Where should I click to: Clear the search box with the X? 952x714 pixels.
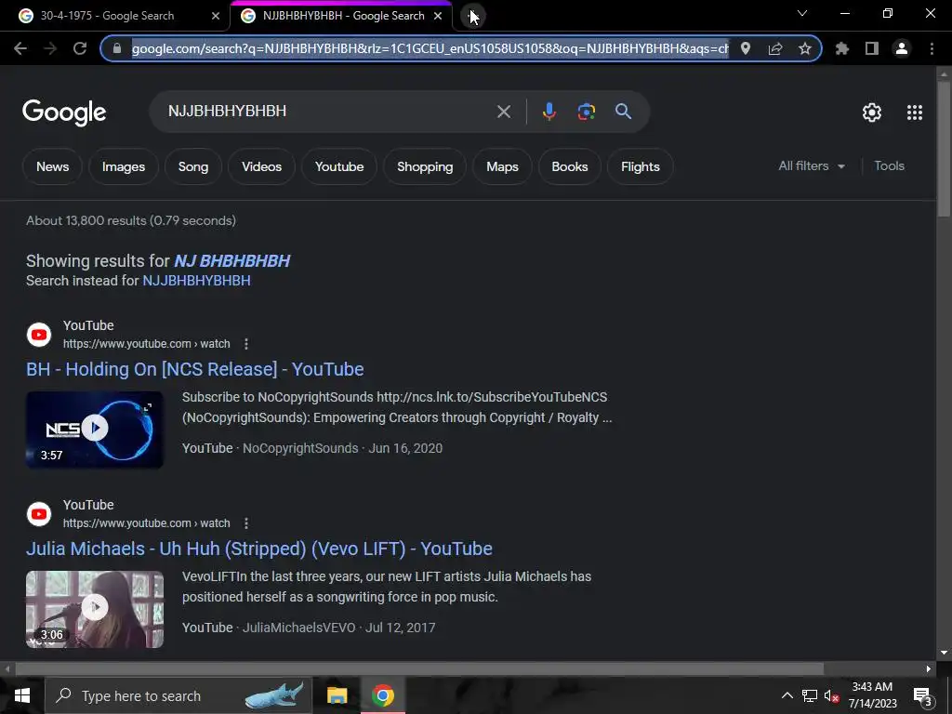coord(504,112)
